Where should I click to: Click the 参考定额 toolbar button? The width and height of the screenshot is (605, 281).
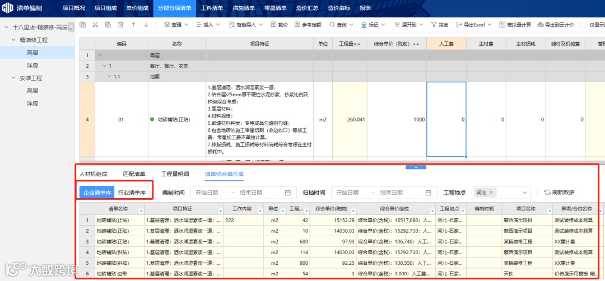pyautogui.click(x=308, y=25)
